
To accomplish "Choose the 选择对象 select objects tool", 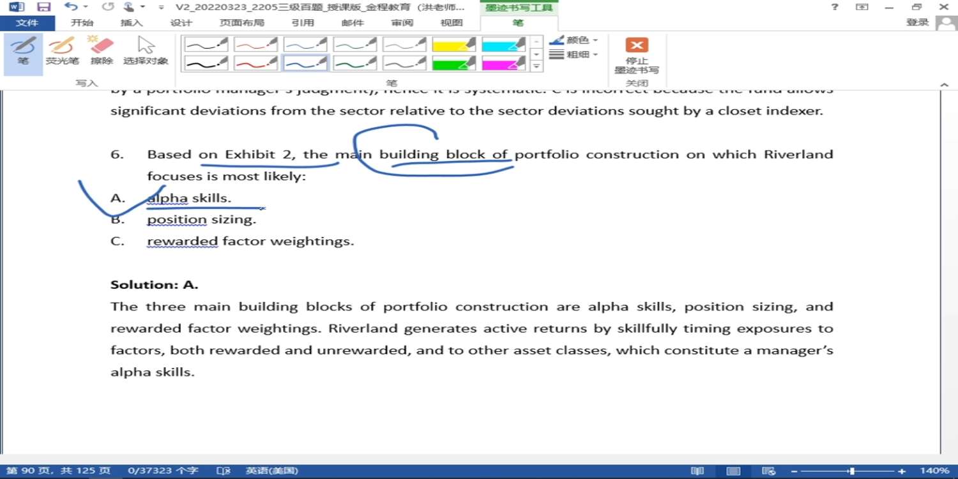I will coord(146,52).
